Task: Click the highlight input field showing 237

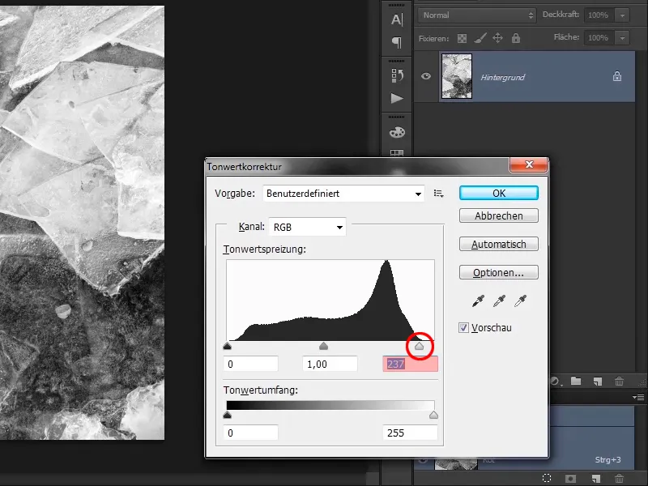Action: coord(411,364)
